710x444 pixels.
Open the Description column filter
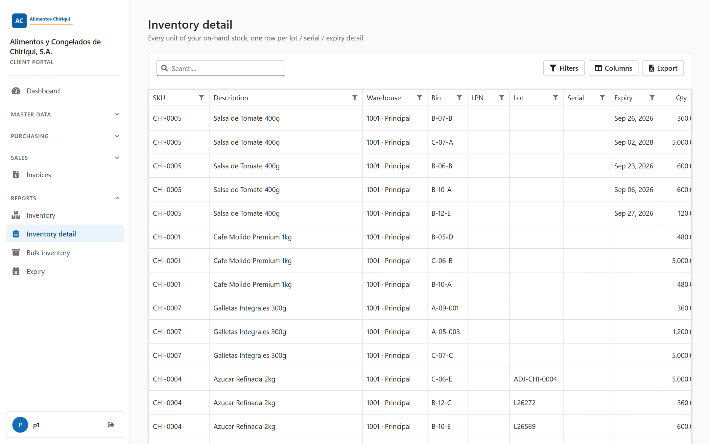355,98
